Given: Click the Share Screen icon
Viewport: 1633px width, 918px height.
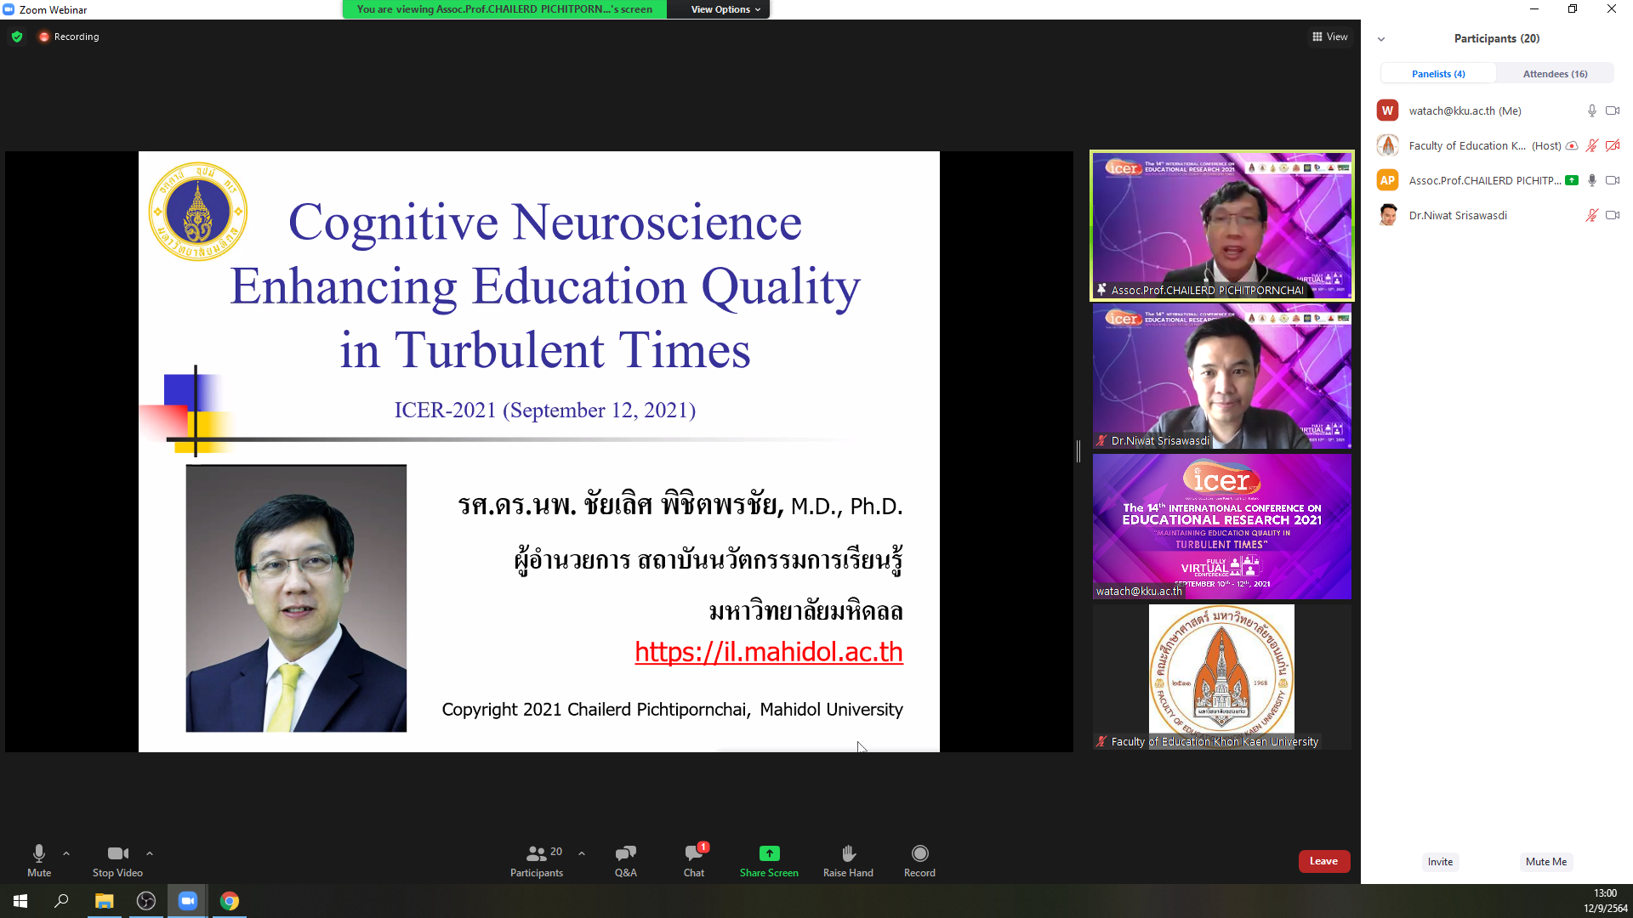Looking at the screenshot, I should 769,853.
